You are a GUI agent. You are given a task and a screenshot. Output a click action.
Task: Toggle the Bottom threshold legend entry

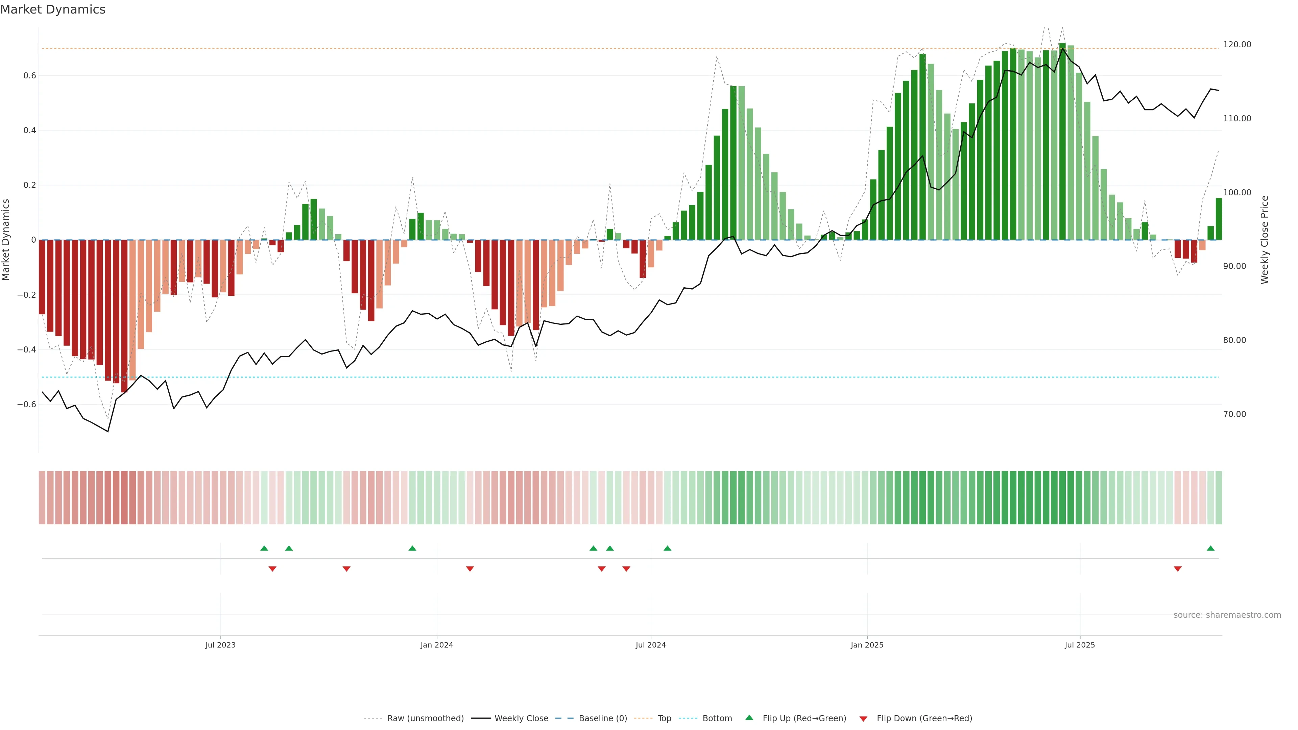(717, 719)
